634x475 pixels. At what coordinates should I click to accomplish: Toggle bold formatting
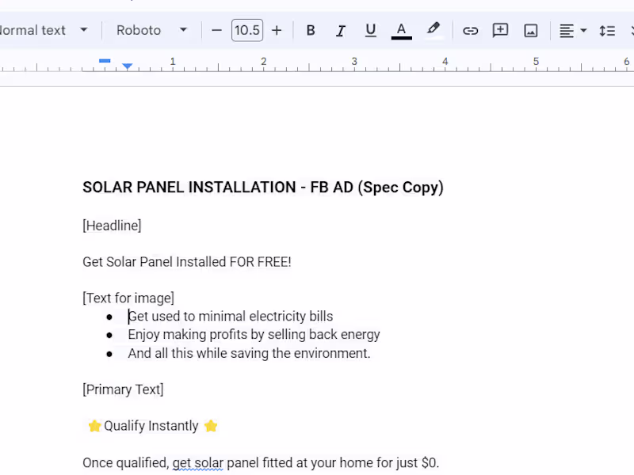point(310,30)
